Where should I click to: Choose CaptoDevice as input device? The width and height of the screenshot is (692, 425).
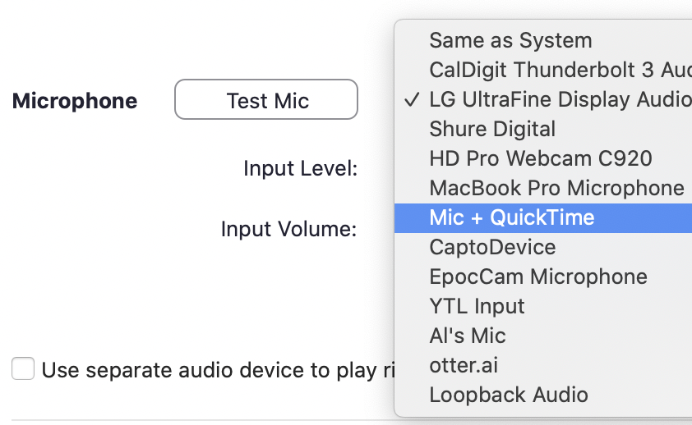(492, 247)
